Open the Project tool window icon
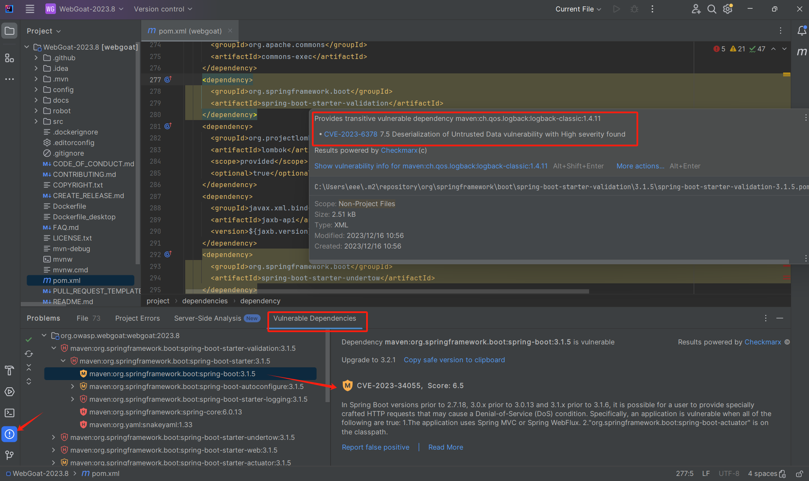Screen dimensions: 809x481 point(9,31)
